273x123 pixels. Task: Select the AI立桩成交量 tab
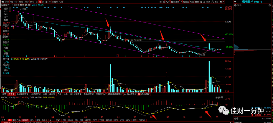pyautogui.click(x=76, y=94)
